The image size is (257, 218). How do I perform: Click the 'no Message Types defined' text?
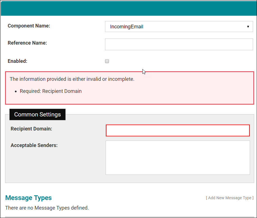[x=47, y=208]
